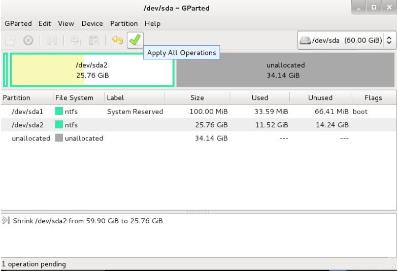The width and height of the screenshot is (398, 271).
Task: Click the Resize/Move toolbar icon
Action: pyautogui.click(x=52, y=40)
